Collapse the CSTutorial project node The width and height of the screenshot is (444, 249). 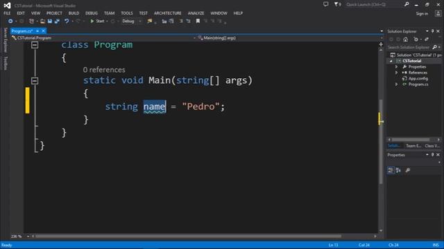391,61
